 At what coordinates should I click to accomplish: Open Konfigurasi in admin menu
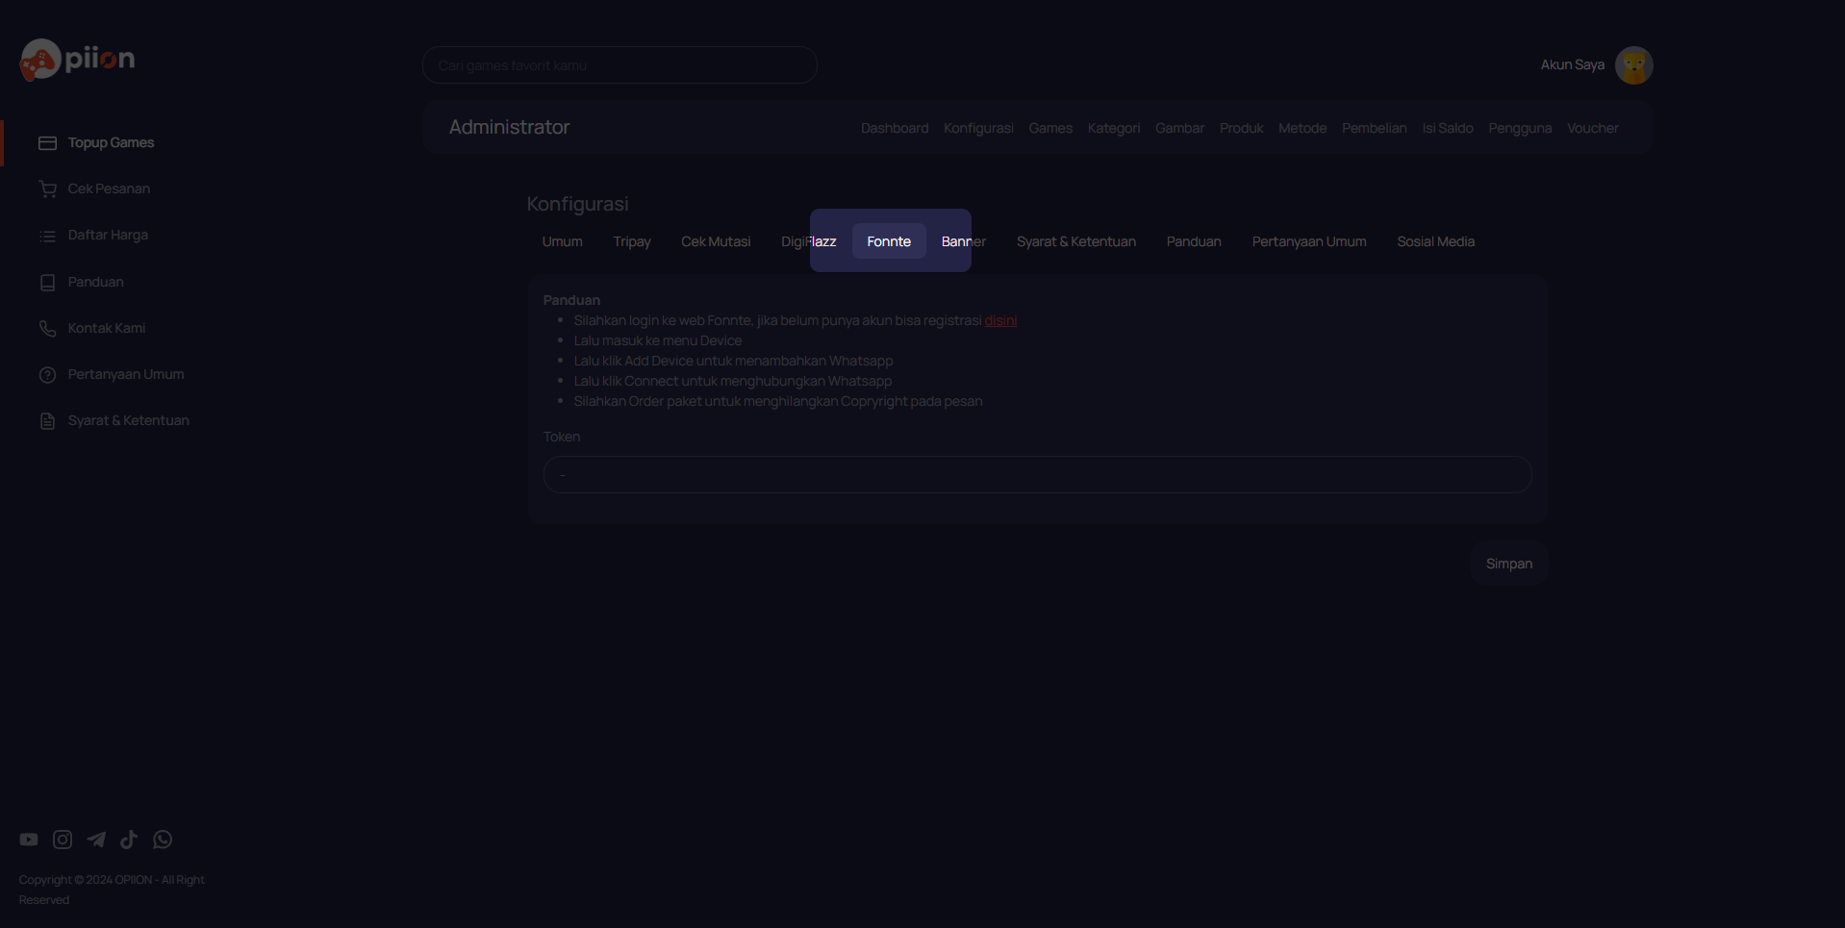pos(978,128)
